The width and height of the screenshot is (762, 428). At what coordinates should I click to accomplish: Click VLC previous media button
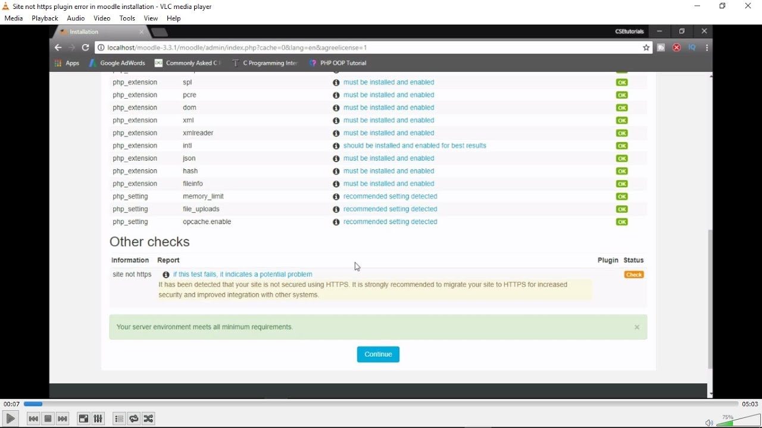point(33,419)
